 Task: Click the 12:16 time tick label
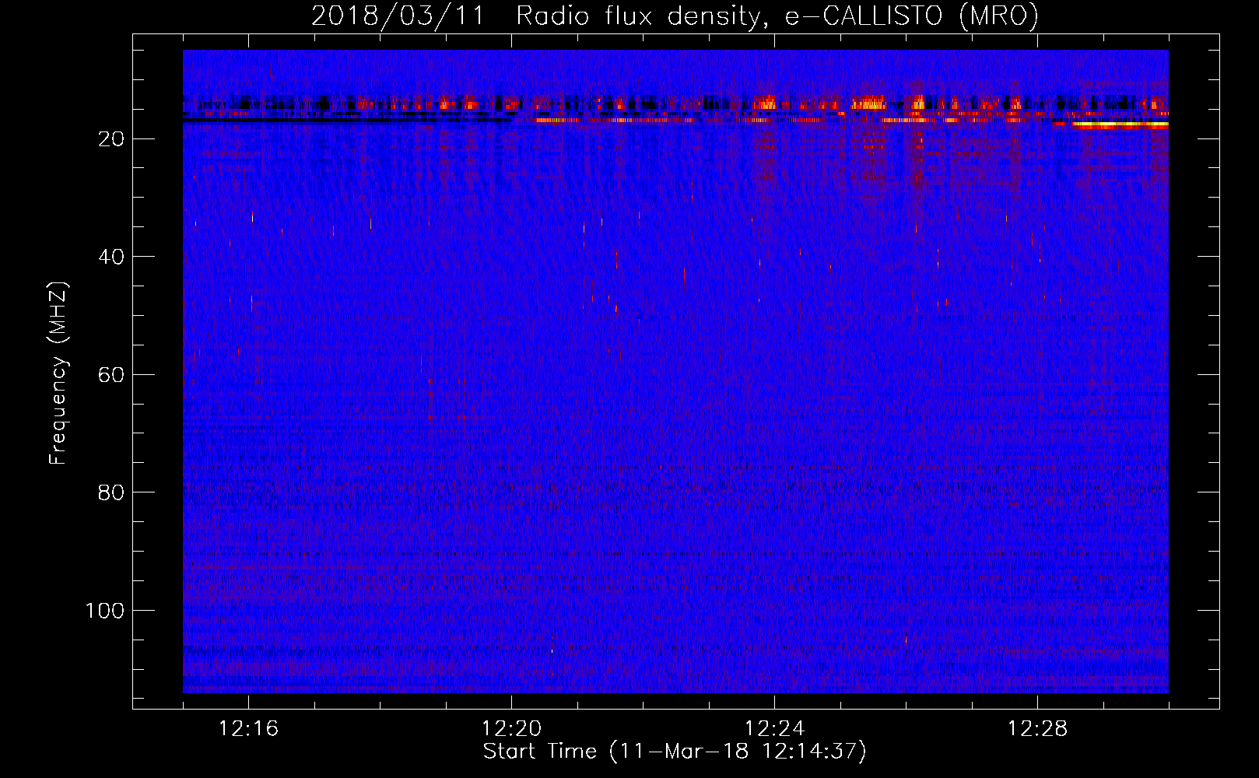tap(248, 729)
